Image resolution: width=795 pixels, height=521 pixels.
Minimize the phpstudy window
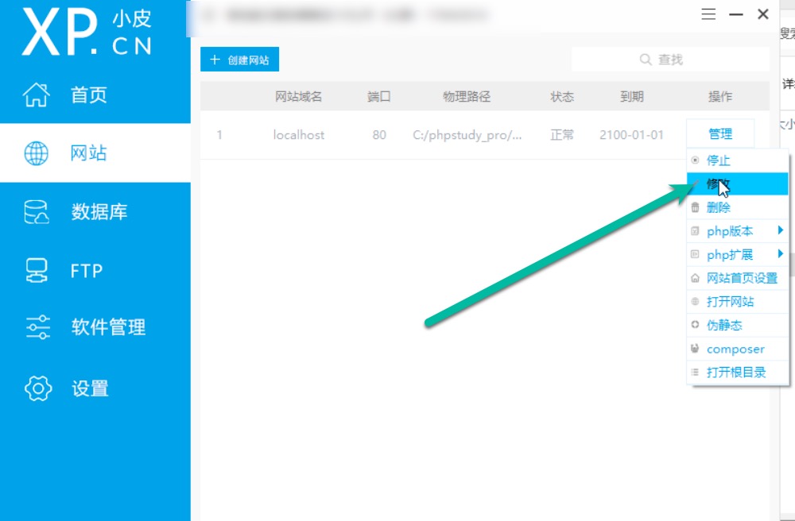point(736,14)
